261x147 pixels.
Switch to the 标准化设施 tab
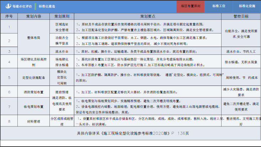point(247,6)
